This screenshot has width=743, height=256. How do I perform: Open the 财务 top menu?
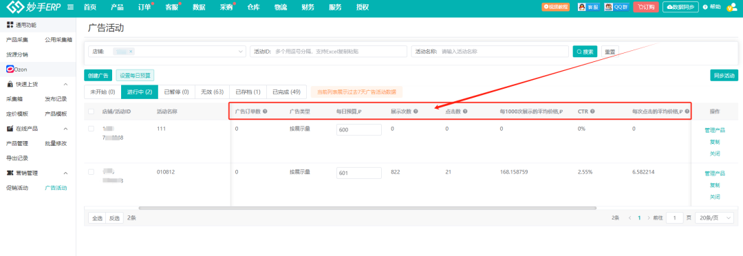pyautogui.click(x=308, y=7)
